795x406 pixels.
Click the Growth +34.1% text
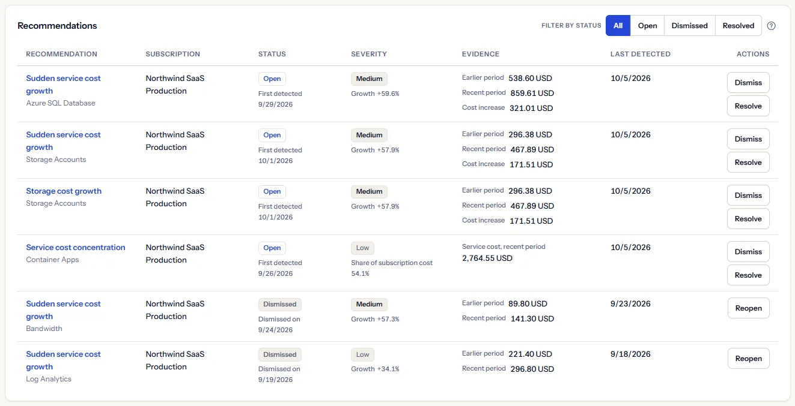click(375, 369)
